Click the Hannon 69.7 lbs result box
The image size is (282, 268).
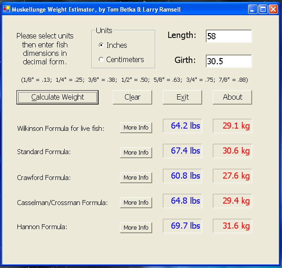click(x=182, y=226)
